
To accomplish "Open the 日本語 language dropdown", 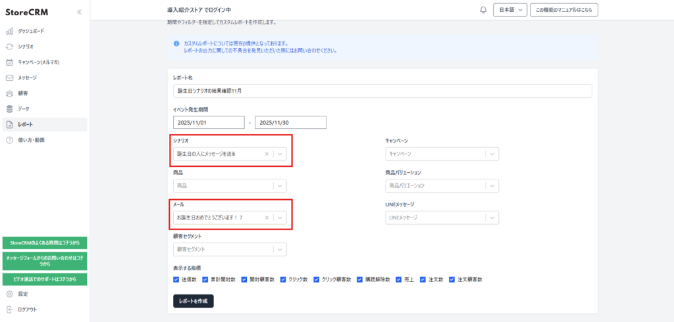I will coord(511,10).
